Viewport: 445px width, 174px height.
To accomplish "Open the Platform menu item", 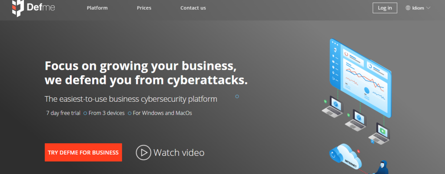I will click(97, 8).
